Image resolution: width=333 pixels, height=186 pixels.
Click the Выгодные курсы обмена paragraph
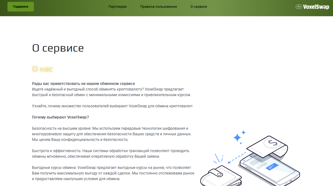pyautogui.click(x=113, y=173)
